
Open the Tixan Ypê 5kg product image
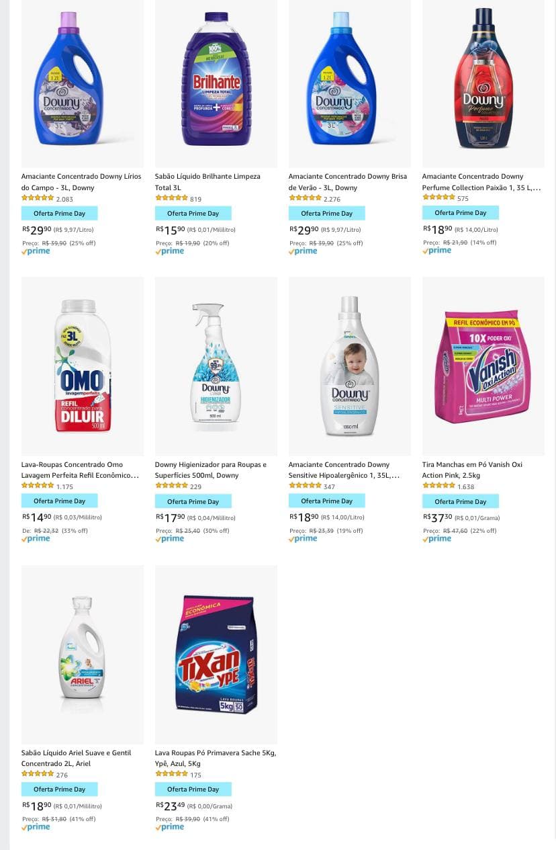[x=216, y=654]
